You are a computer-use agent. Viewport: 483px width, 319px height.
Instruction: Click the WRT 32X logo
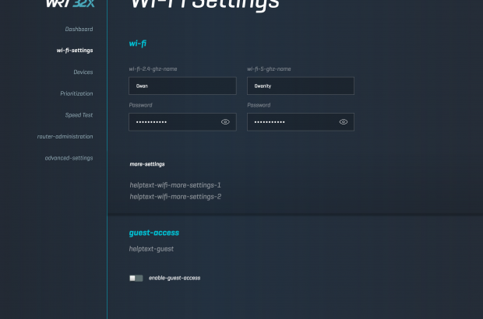69,4
